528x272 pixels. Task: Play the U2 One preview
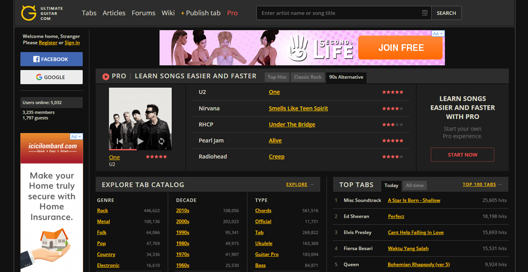[x=140, y=141]
